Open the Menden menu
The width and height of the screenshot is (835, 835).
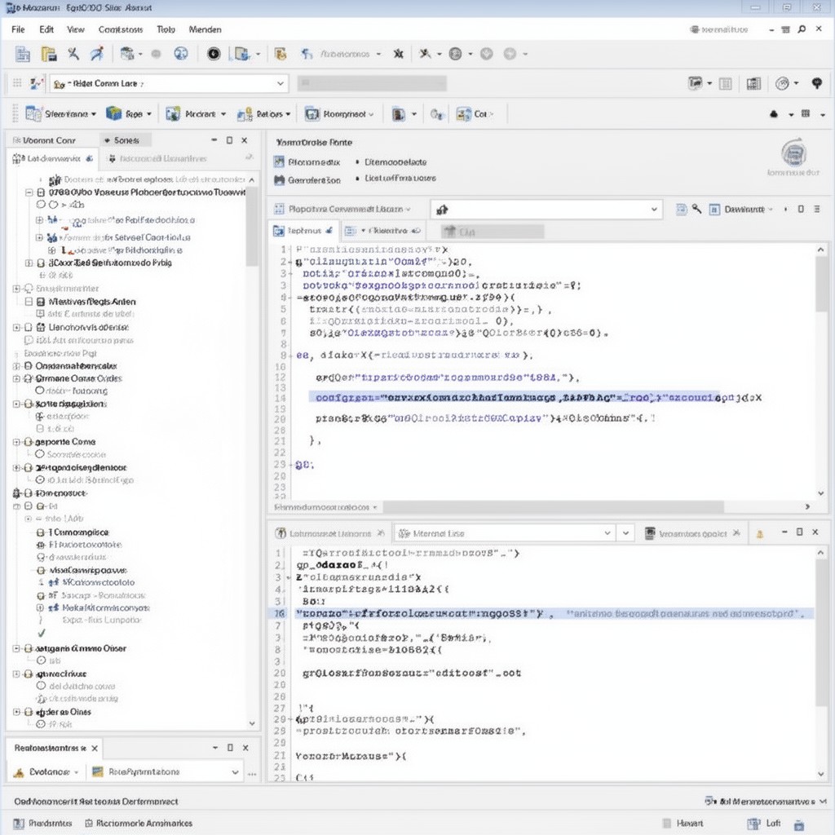[x=205, y=29]
